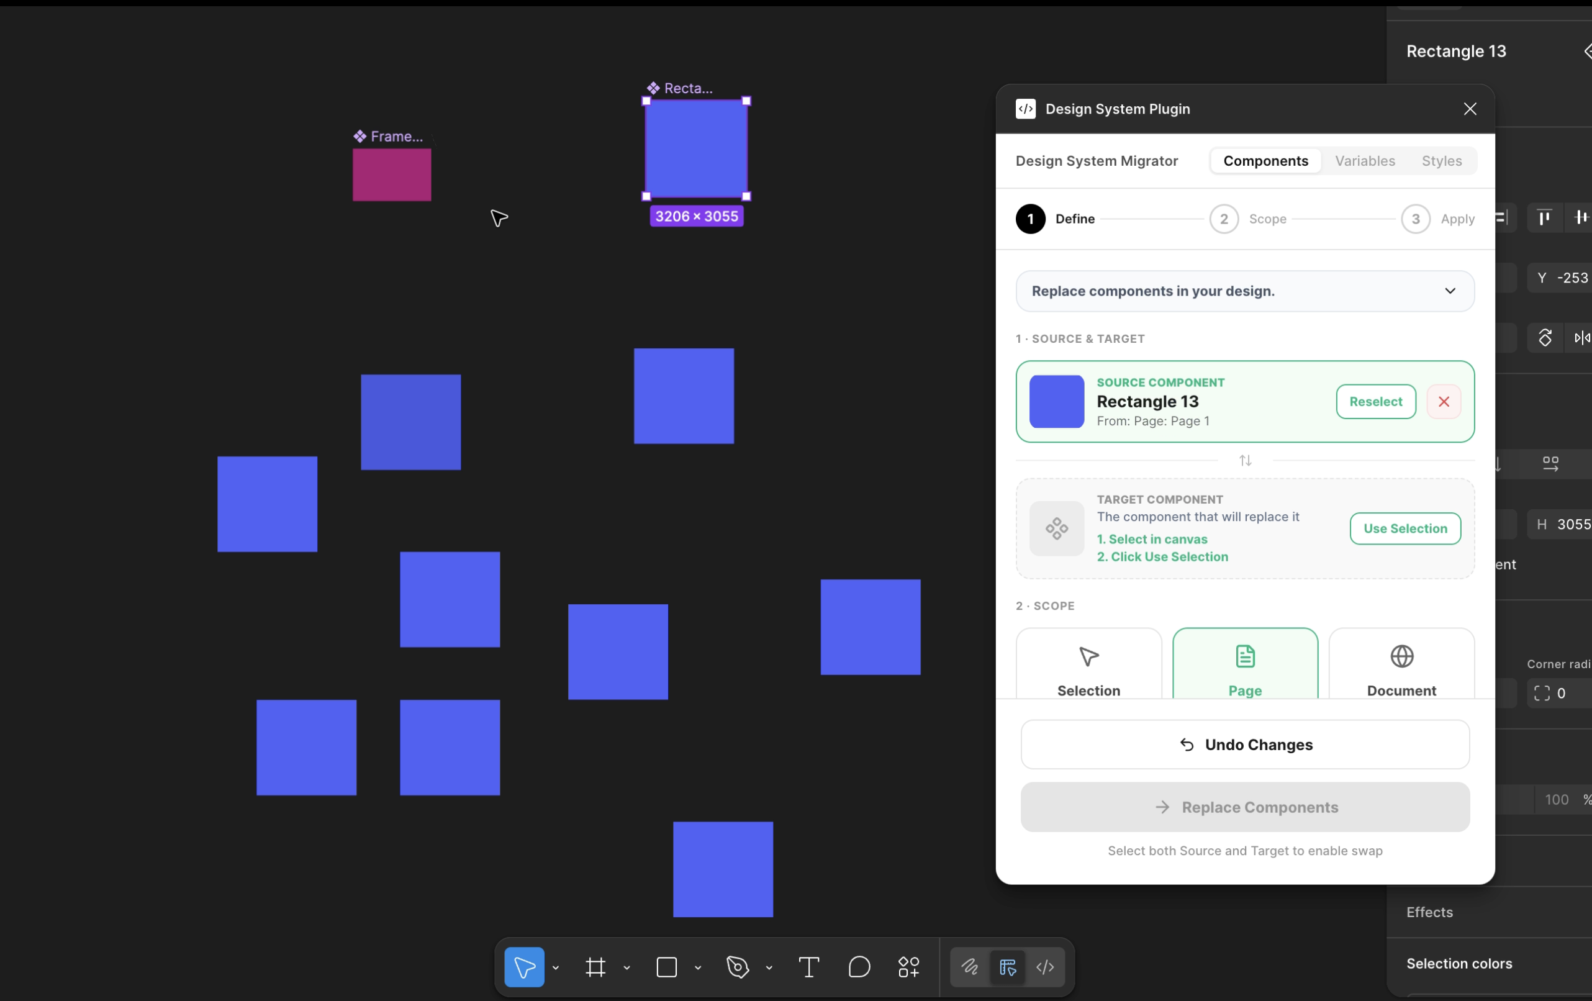Open the Actions and components tool

click(908, 967)
